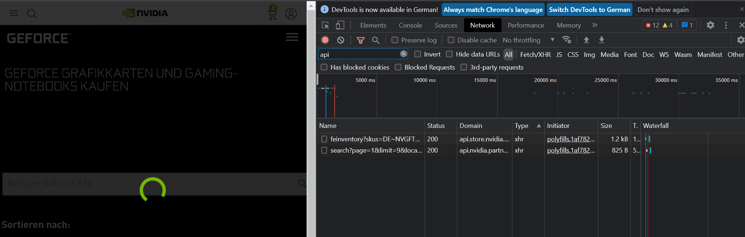Click the GEFORCE brand logo
This screenshot has width=745, height=237.
[39, 38]
